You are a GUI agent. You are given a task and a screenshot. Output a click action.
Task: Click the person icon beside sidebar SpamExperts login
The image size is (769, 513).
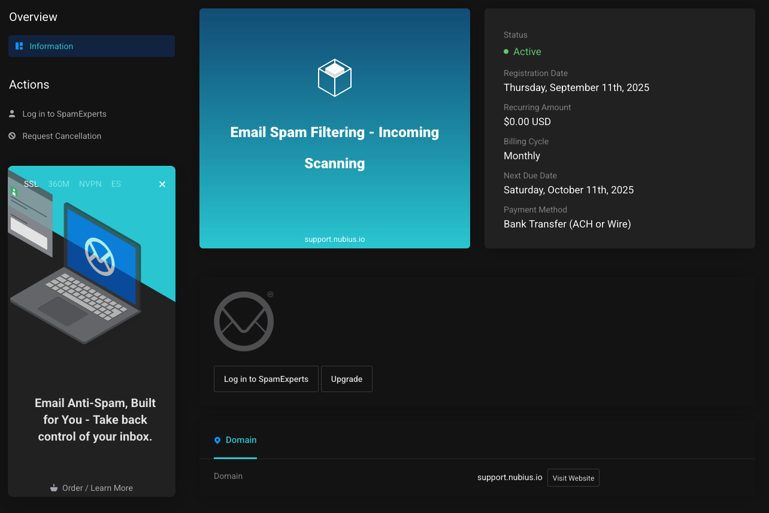coord(12,114)
